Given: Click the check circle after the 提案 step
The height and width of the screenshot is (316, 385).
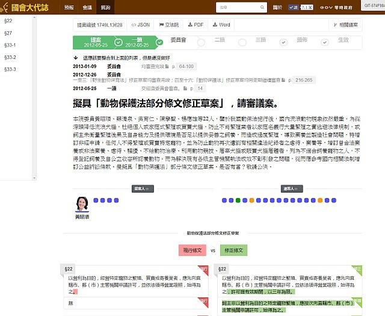Looking at the screenshot, I should click(118, 43).
